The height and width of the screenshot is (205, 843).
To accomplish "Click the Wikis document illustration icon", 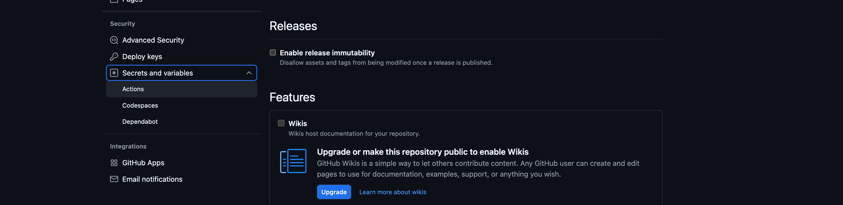I will tap(293, 161).
